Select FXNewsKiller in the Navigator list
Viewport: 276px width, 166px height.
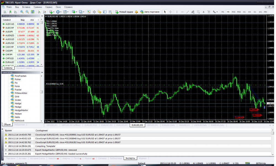(21, 93)
